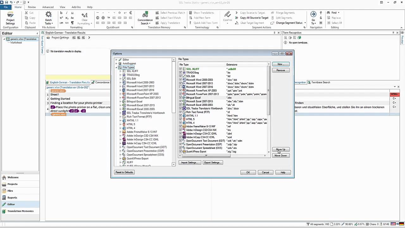Expand the Editor node in Options tree
Image resolution: width=405 pixels, height=228 pixels.
116,60
